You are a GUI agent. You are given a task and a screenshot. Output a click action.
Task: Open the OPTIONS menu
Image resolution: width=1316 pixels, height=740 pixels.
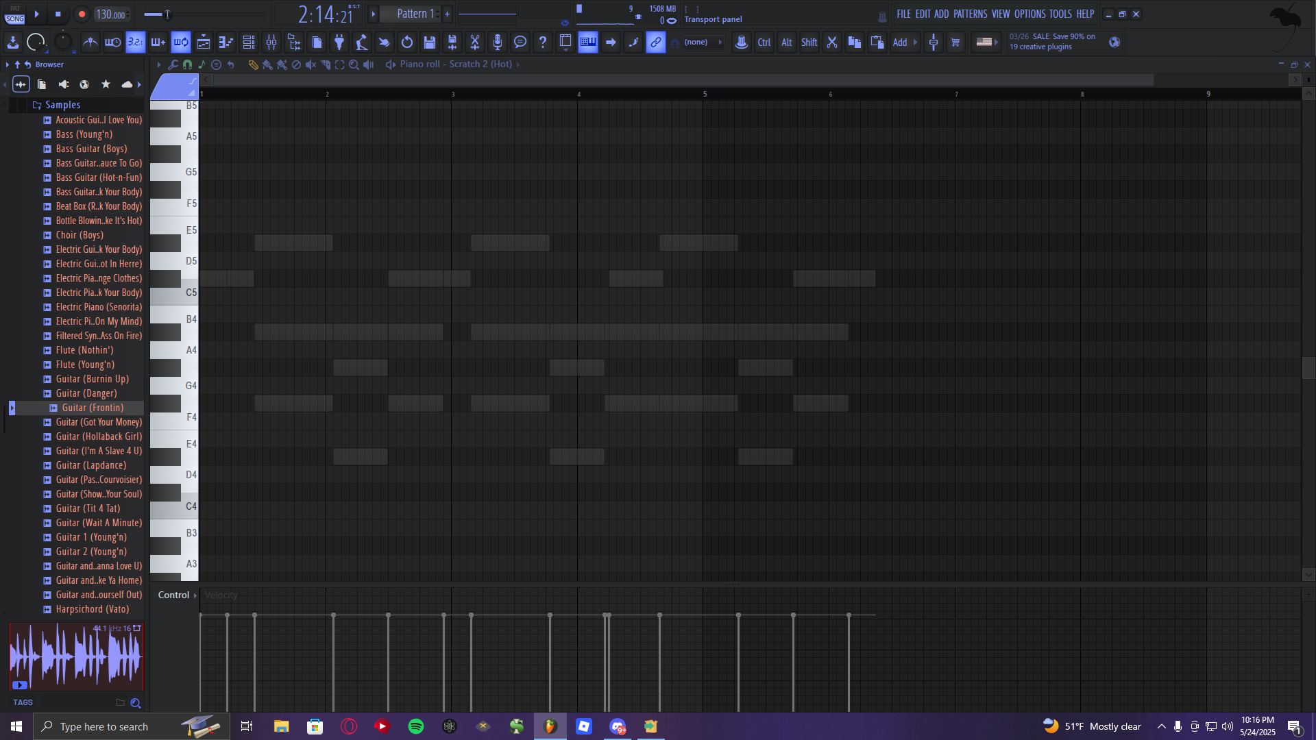1029,14
